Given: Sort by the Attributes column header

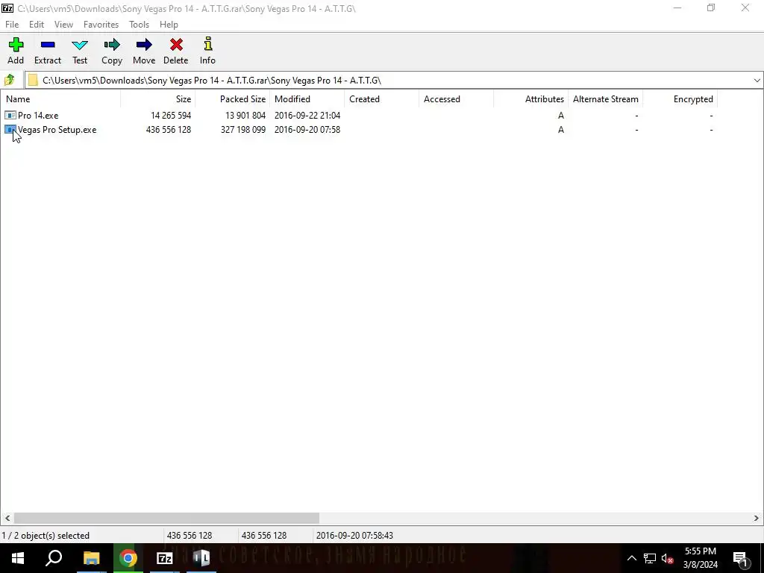Looking at the screenshot, I should point(530,99).
